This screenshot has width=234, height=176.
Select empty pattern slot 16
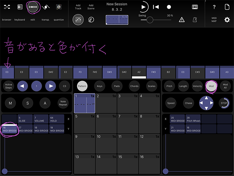point(149,164)
